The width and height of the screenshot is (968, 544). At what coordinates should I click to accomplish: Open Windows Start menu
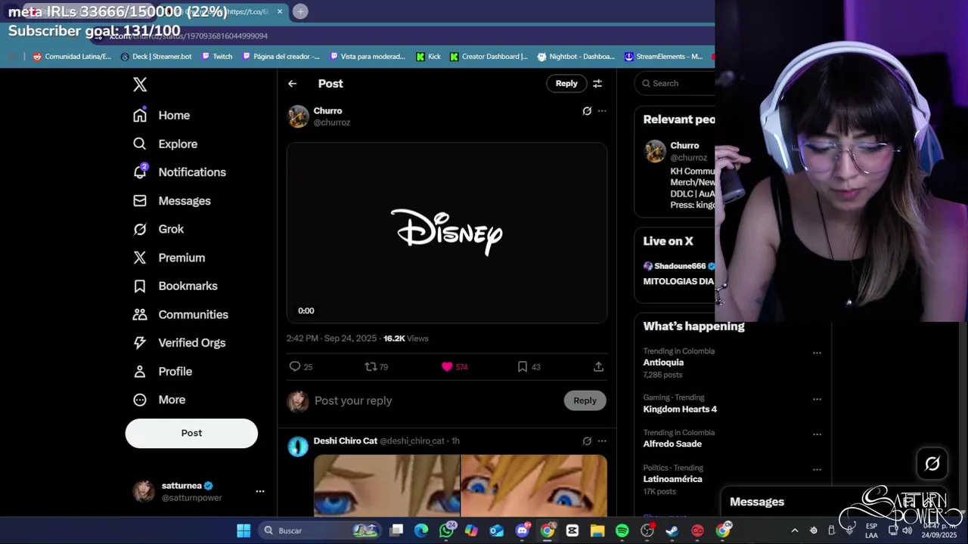click(244, 531)
